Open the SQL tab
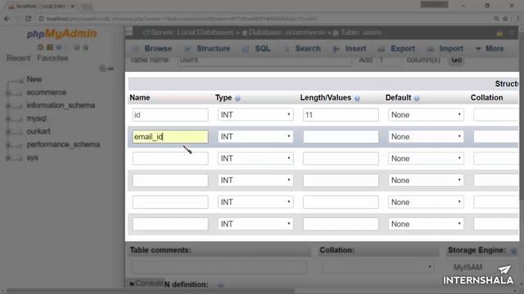The image size is (524, 294). 256,49
